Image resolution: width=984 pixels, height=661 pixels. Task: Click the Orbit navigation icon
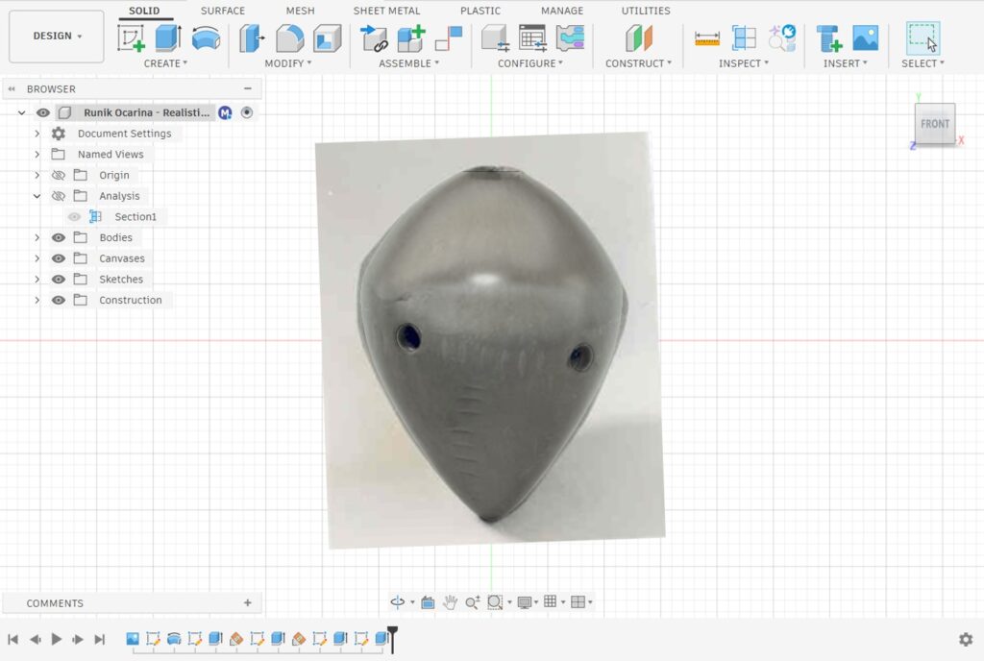click(398, 602)
